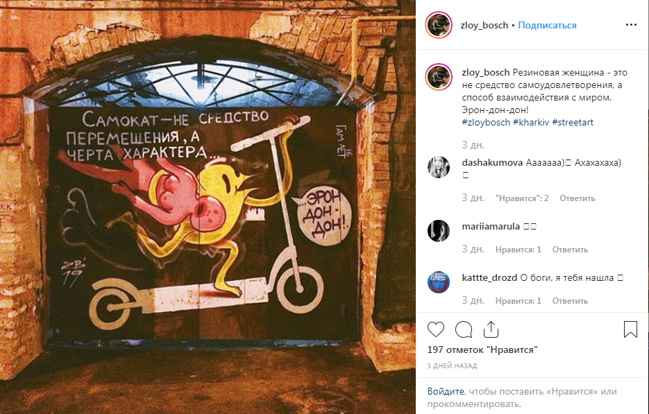This screenshot has height=414, width=649.
Task: Open dashakumova's profile picture
Action: [x=438, y=167]
